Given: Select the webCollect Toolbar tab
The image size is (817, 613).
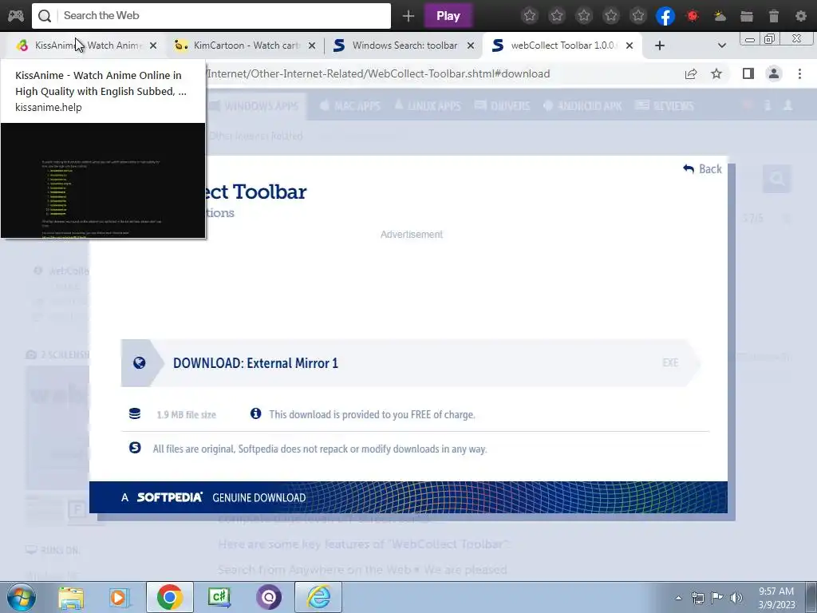Looking at the screenshot, I should pyautogui.click(x=560, y=45).
